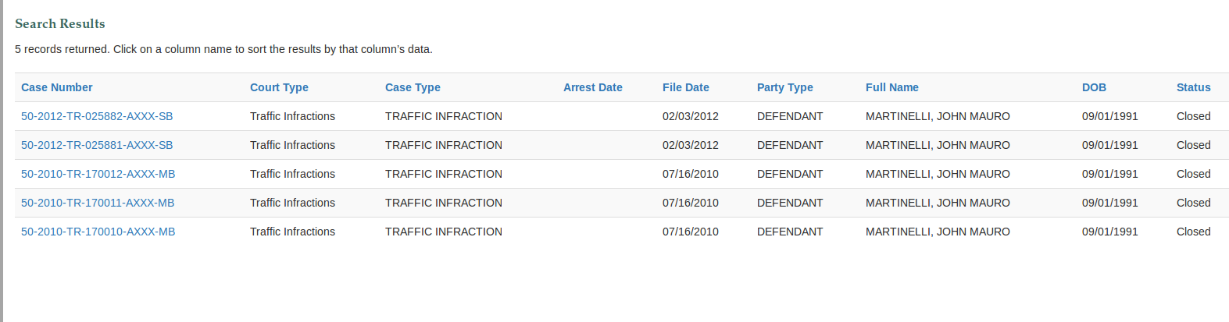Open case 50-2012-TR-025882-AXXX-SB
The height and width of the screenshot is (322, 1229).
(97, 116)
